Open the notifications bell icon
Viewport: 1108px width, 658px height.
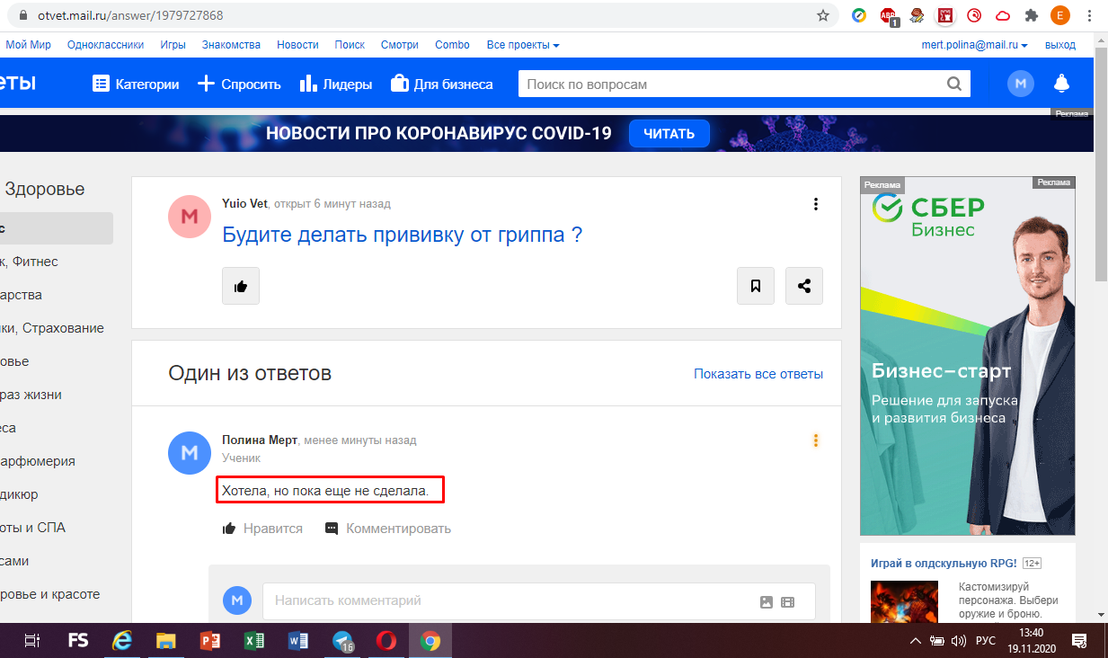click(x=1061, y=84)
